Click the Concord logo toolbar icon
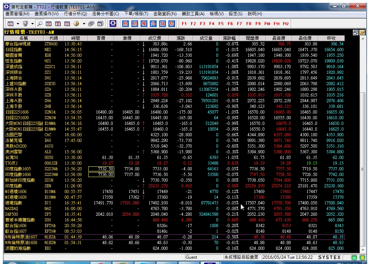Screen dimensions: 370x264 tap(113, 23)
